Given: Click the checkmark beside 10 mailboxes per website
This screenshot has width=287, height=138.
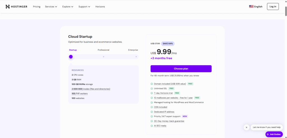Looking at the screenshot, I should click(x=152, y=98).
